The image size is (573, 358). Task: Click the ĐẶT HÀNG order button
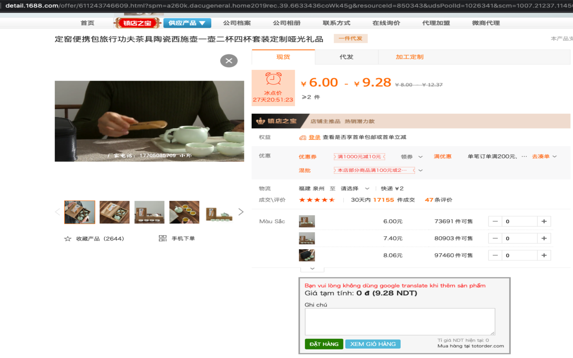tap(324, 344)
